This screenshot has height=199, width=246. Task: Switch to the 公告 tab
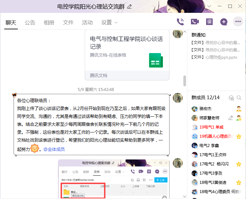(x=30, y=22)
